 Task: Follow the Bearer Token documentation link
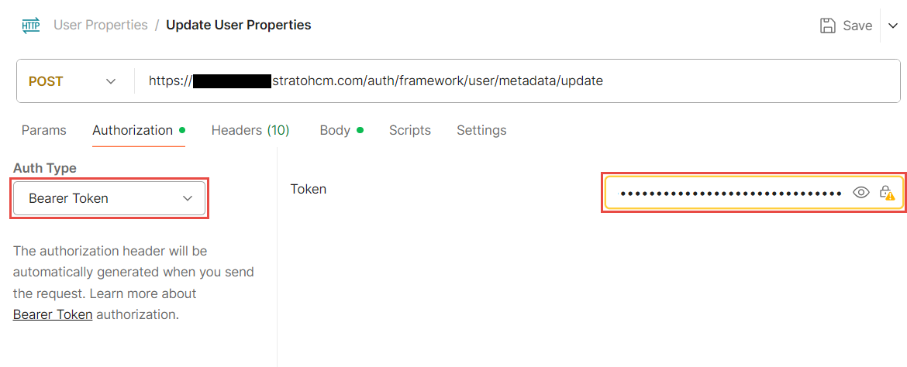pos(53,314)
